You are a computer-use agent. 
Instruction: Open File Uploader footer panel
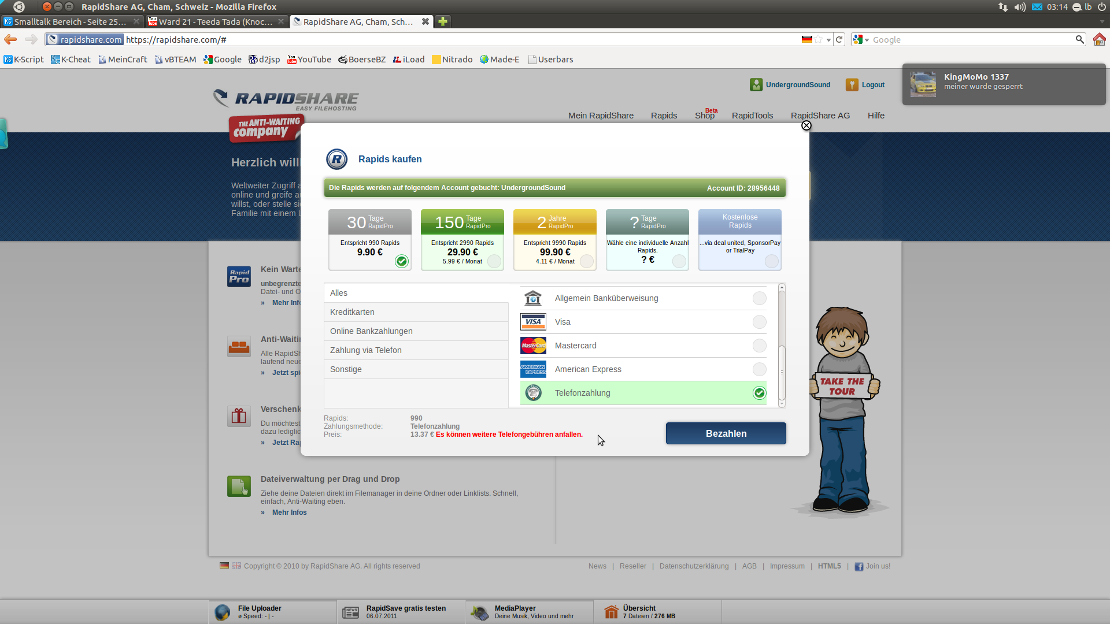coord(273,612)
